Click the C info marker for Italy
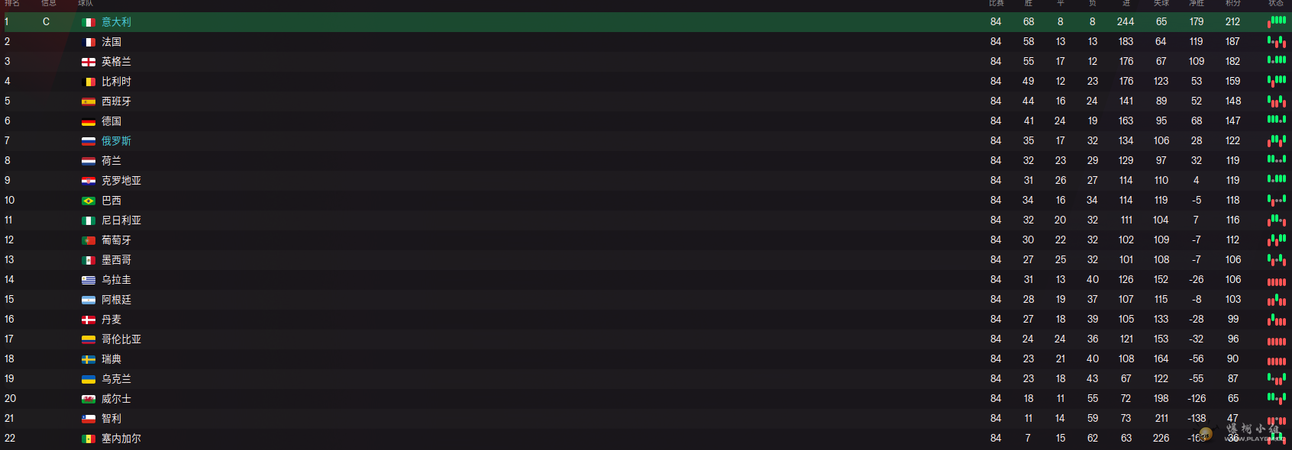The height and width of the screenshot is (450, 1292). (x=46, y=22)
